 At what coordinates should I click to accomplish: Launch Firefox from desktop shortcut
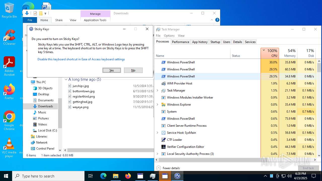pos(9,92)
